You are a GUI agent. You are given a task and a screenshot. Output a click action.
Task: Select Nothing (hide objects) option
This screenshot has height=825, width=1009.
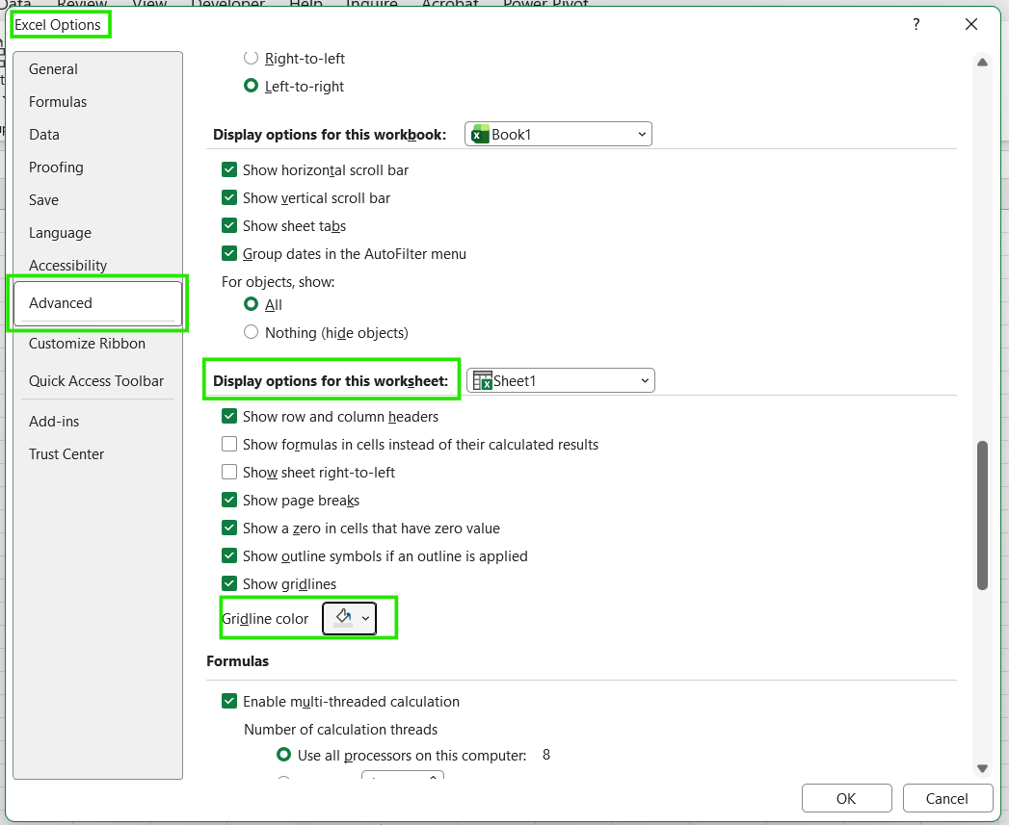point(251,332)
